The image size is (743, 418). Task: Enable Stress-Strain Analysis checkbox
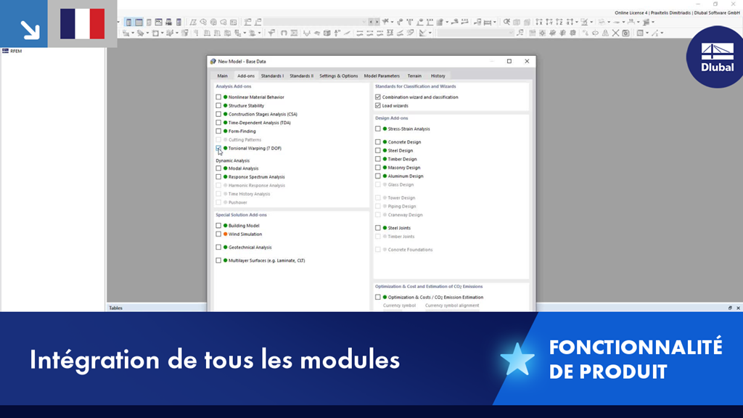coord(377,129)
